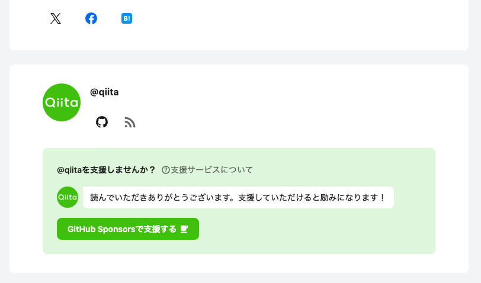Screen dimensions: 481x283
Task: Click blank space right of @qiita name
Action: (276, 92)
